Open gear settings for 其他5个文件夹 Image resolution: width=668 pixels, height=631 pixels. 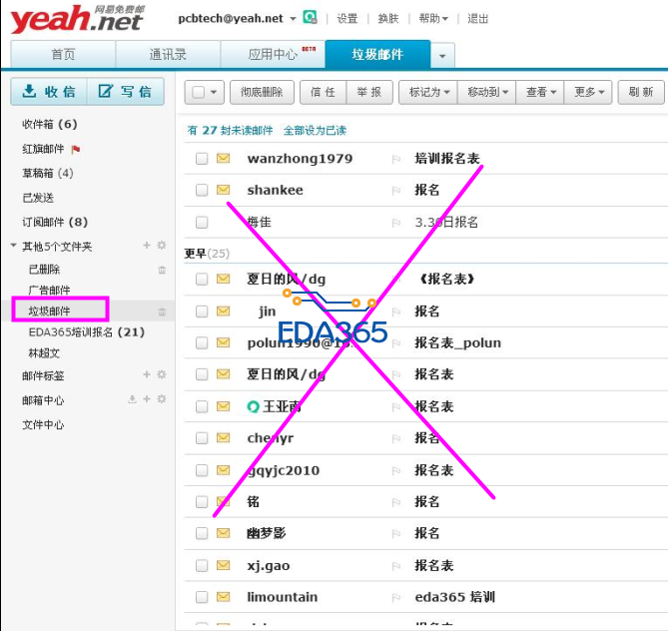coord(162,246)
